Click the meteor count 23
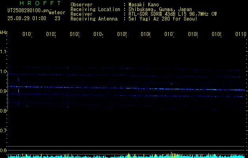The image size is (248, 158). pos(58,19)
